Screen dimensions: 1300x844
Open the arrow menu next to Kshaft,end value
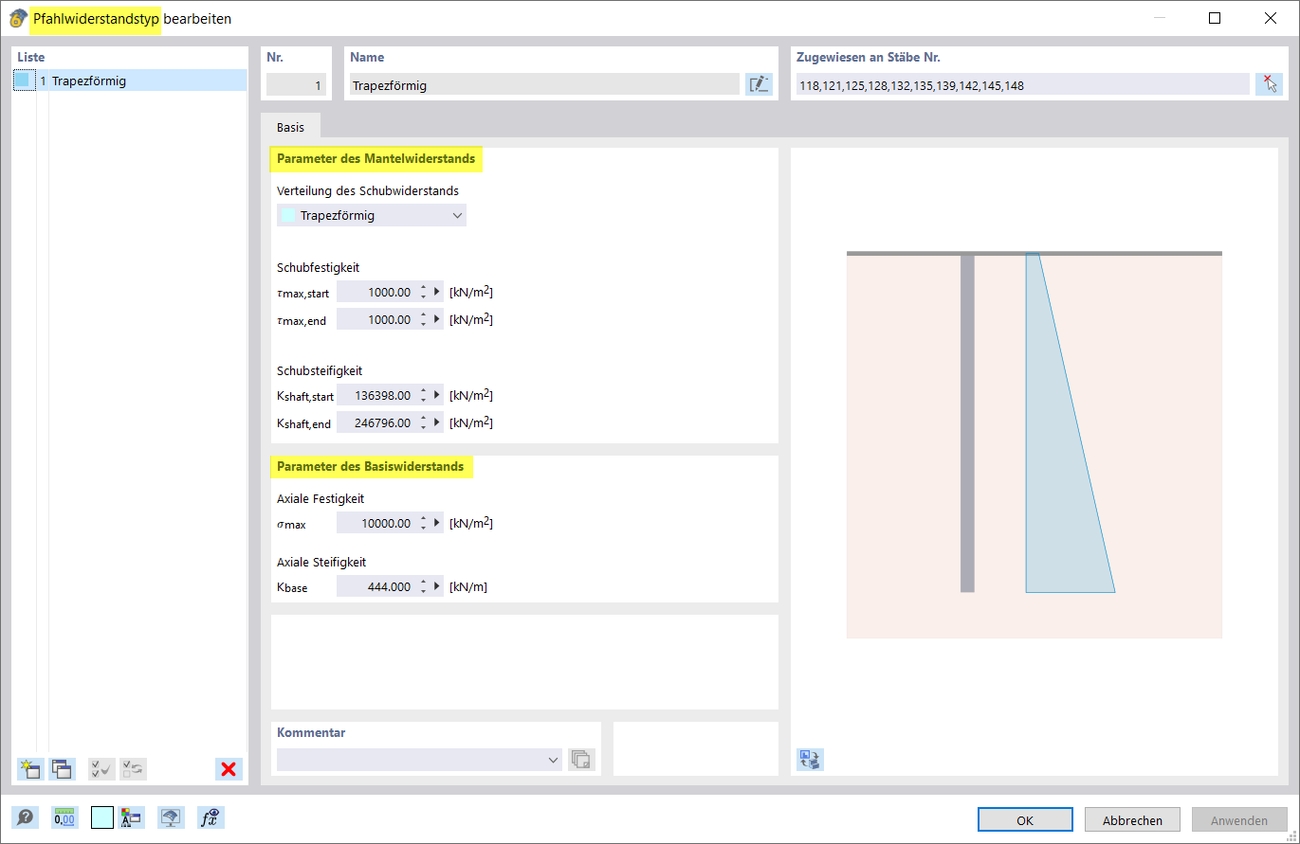[x=436, y=422]
